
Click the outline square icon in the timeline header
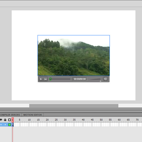9,120
